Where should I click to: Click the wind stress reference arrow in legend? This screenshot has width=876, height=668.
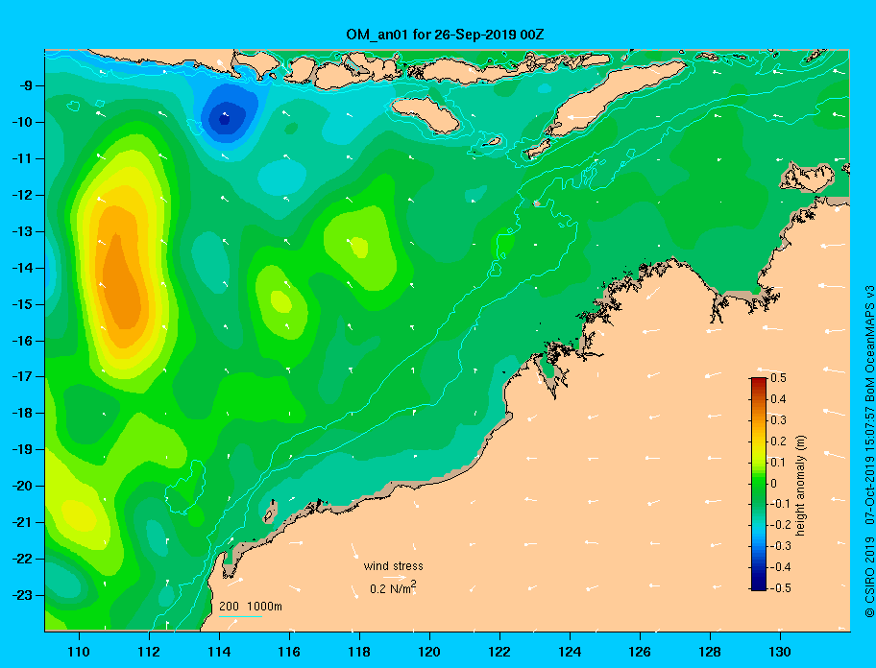396,578
